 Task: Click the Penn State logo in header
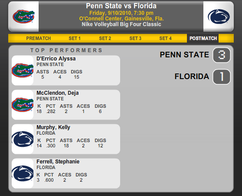(x=219, y=17)
